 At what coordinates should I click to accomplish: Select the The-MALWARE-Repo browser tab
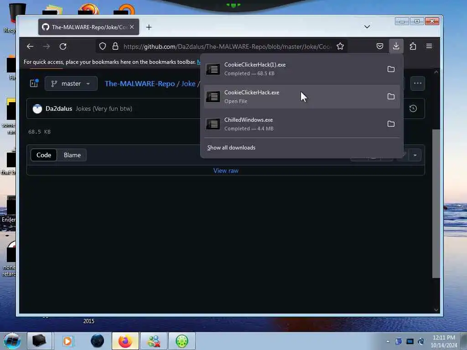(89, 27)
